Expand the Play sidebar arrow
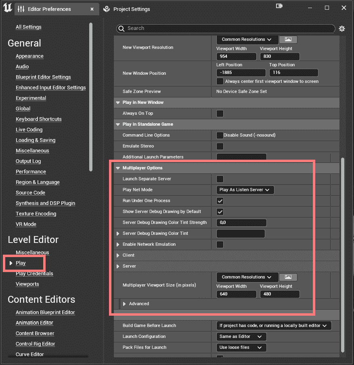 pyautogui.click(x=10, y=263)
